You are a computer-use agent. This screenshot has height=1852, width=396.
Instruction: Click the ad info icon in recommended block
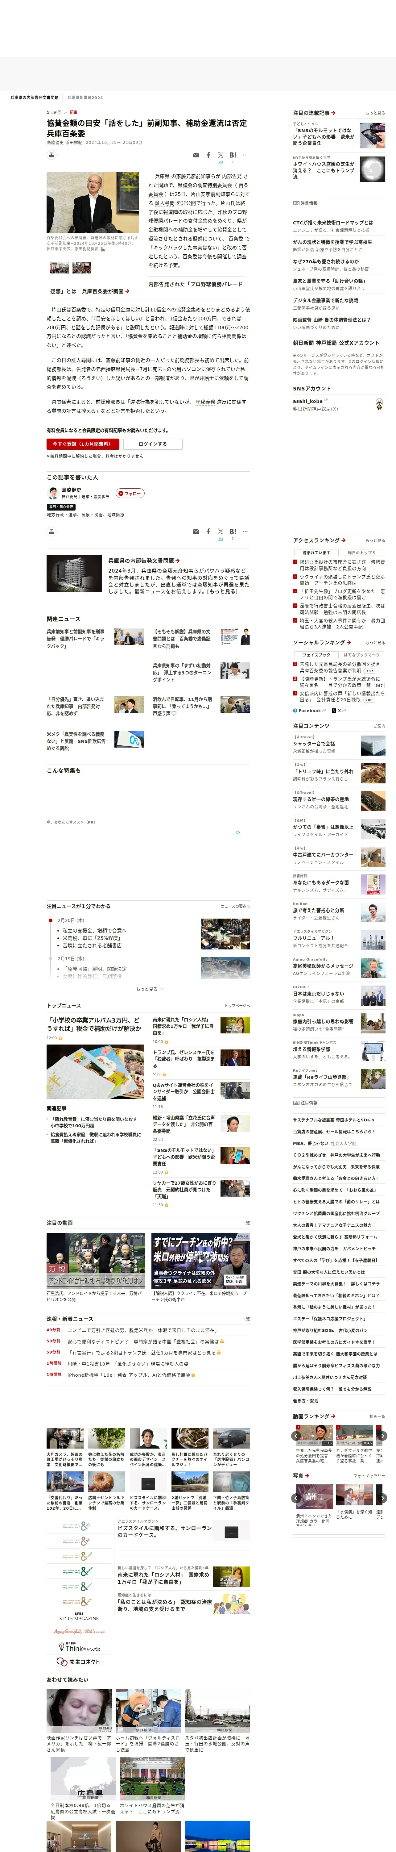(x=239, y=832)
